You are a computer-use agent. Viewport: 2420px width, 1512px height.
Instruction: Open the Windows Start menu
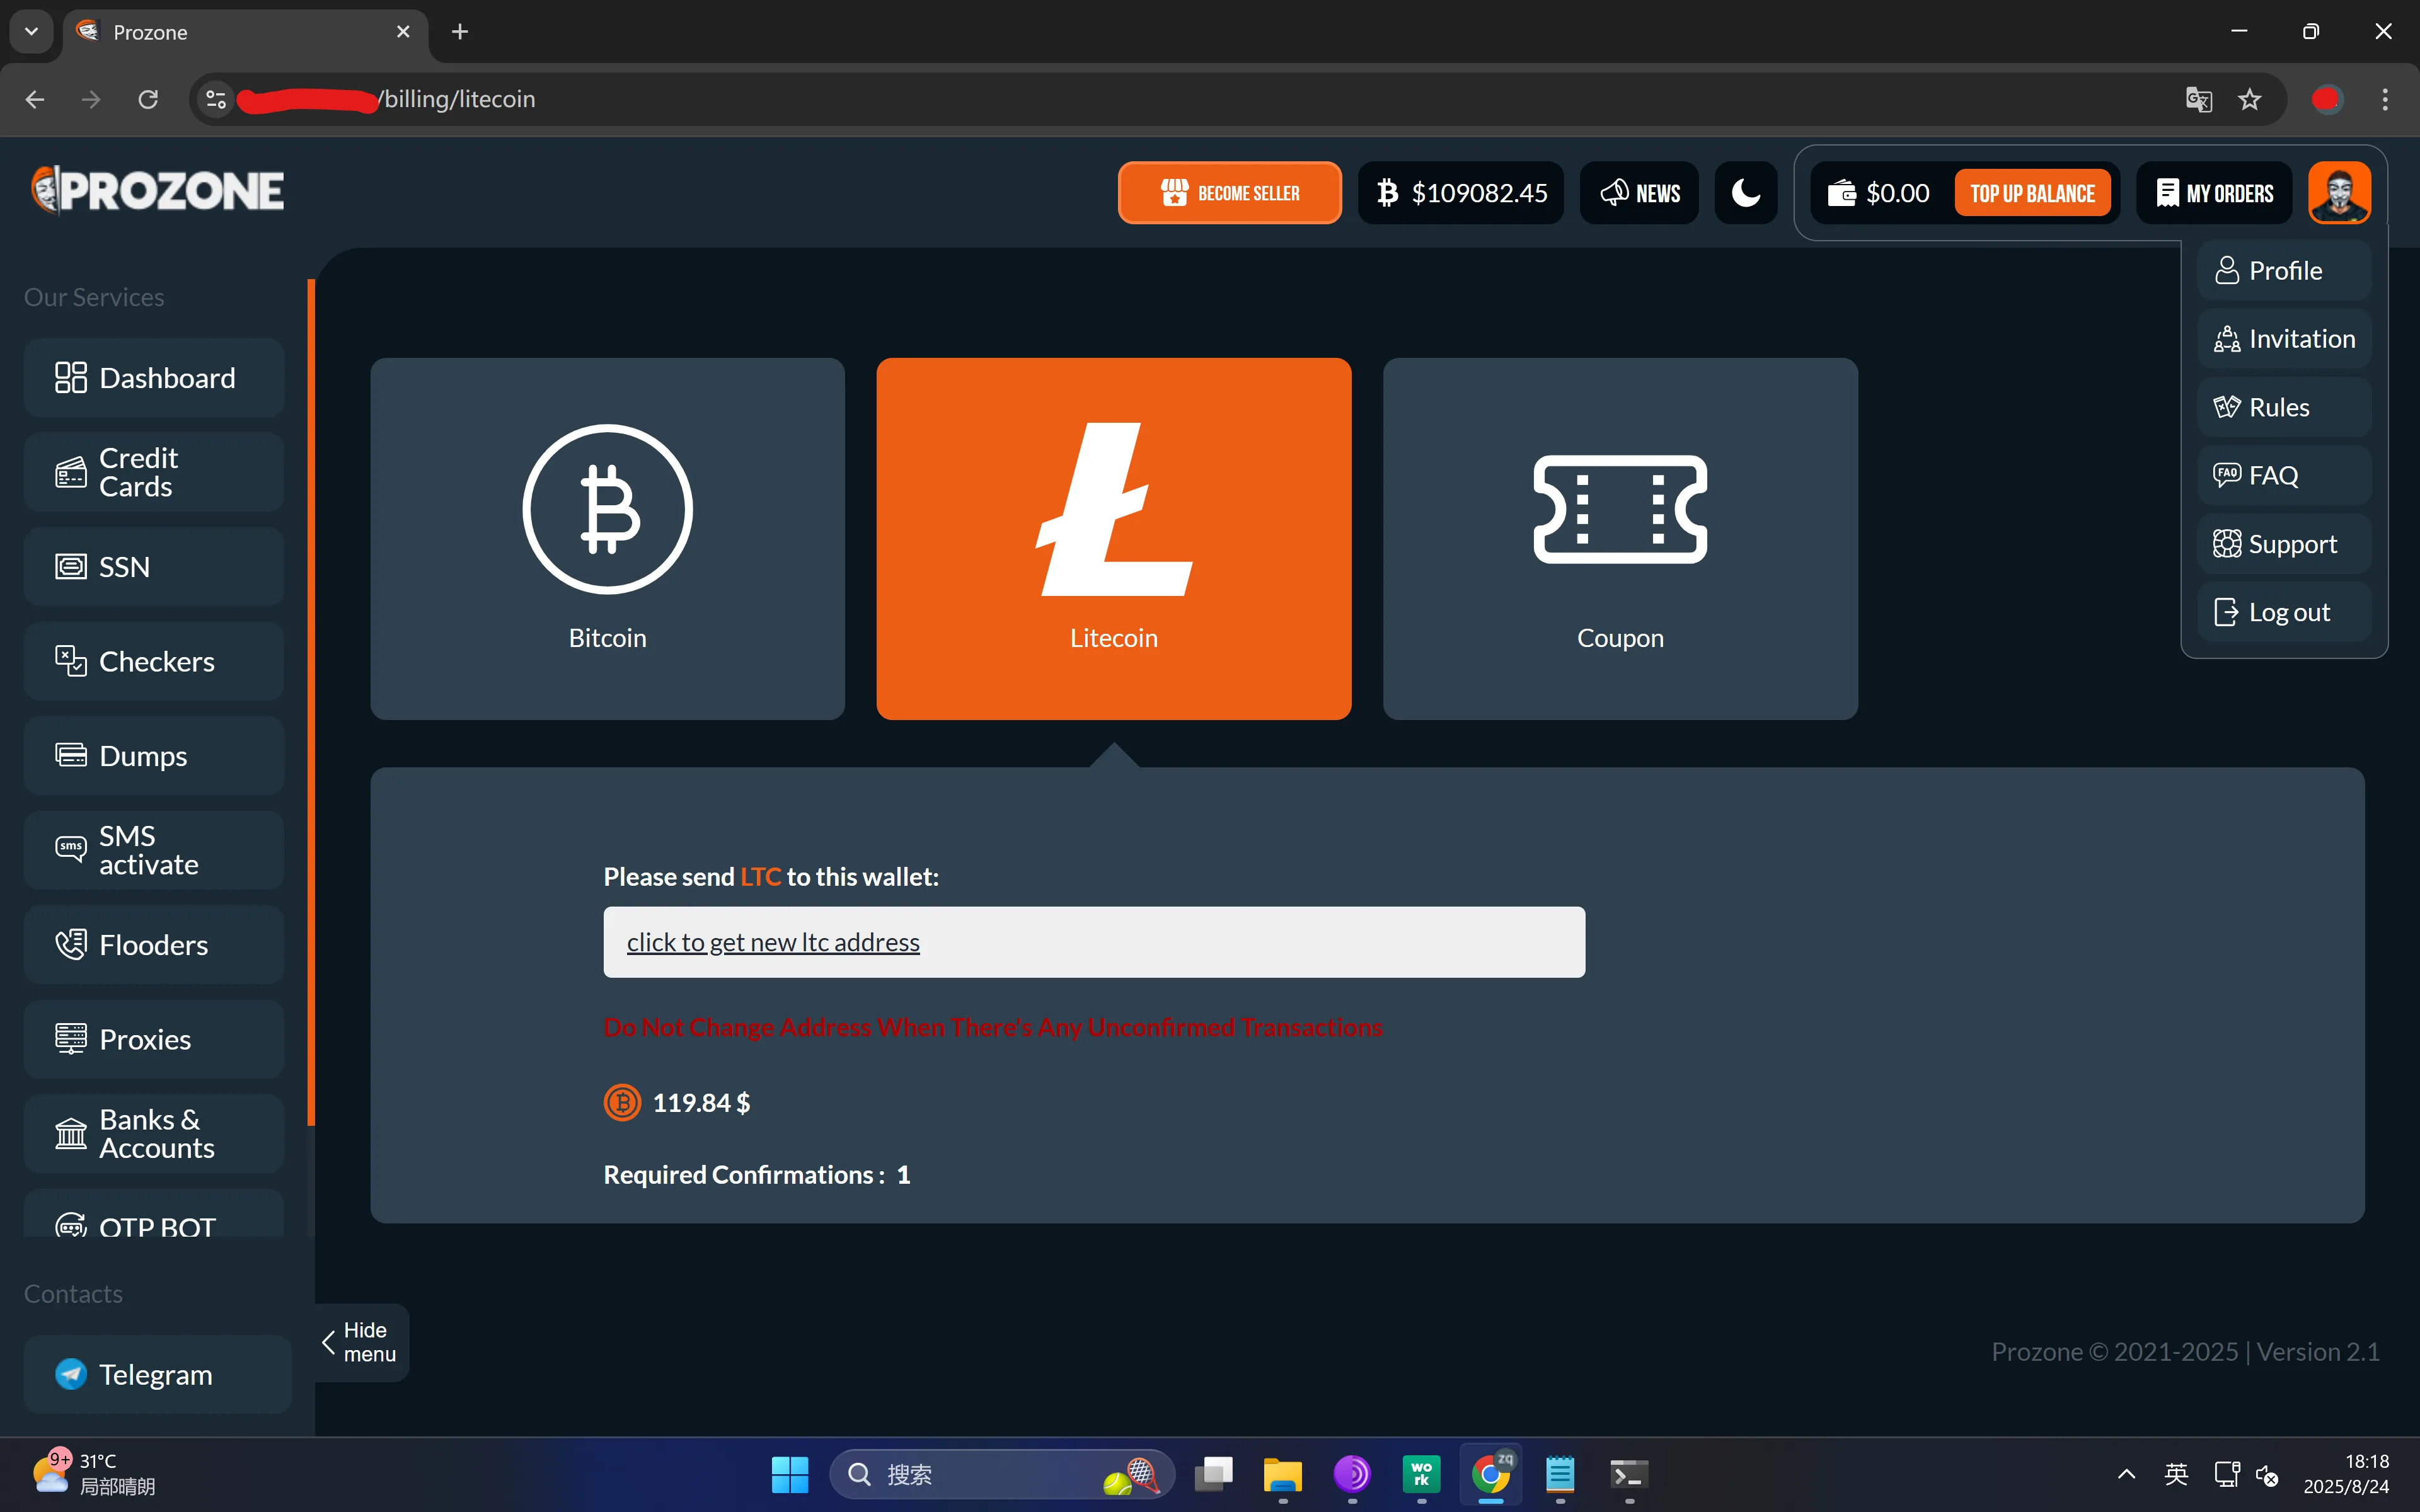pos(789,1474)
